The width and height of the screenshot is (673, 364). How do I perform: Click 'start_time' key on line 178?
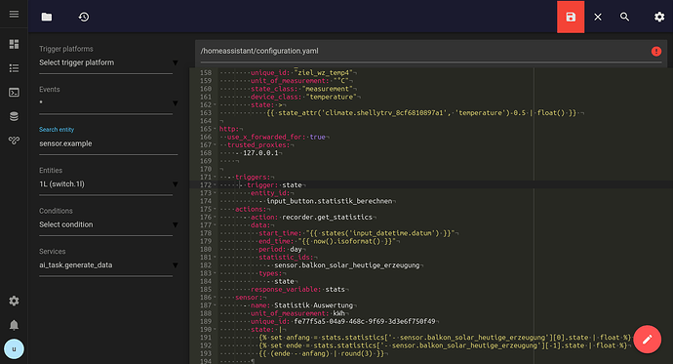[279, 233]
